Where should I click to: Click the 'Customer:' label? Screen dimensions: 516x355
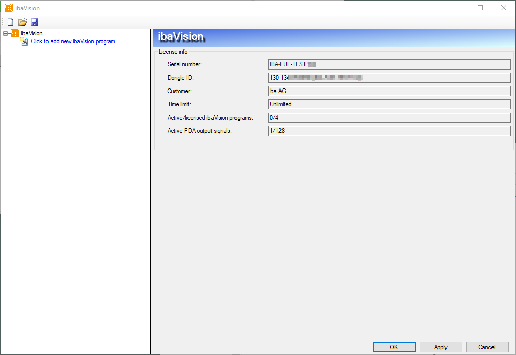[x=179, y=91]
